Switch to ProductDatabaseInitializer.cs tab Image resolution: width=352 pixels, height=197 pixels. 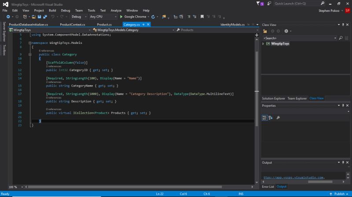[29, 25]
